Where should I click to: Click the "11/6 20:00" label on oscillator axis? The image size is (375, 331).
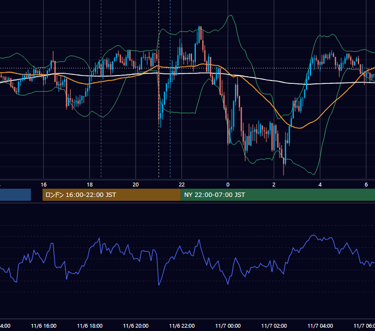coord(136,326)
